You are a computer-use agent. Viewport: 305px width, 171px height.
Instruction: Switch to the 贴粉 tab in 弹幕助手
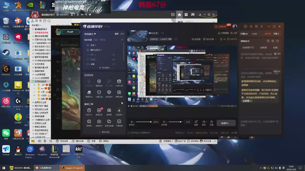tap(275, 47)
